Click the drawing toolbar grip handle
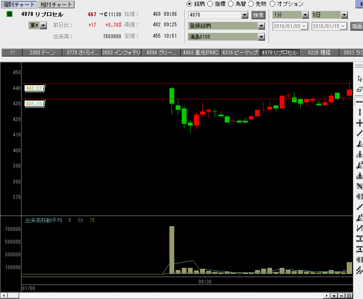363x299 pixels. 359,66
